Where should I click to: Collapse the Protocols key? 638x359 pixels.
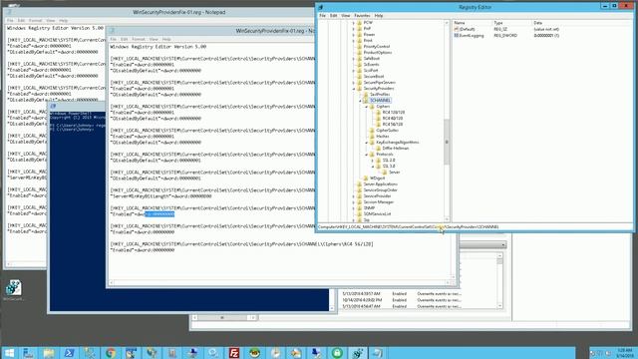[366, 155]
